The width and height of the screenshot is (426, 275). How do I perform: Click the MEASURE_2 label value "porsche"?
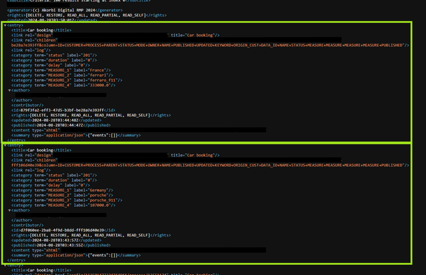[x=98, y=195]
